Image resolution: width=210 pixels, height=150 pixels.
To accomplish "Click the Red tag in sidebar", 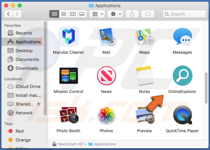I will pos(19,131).
